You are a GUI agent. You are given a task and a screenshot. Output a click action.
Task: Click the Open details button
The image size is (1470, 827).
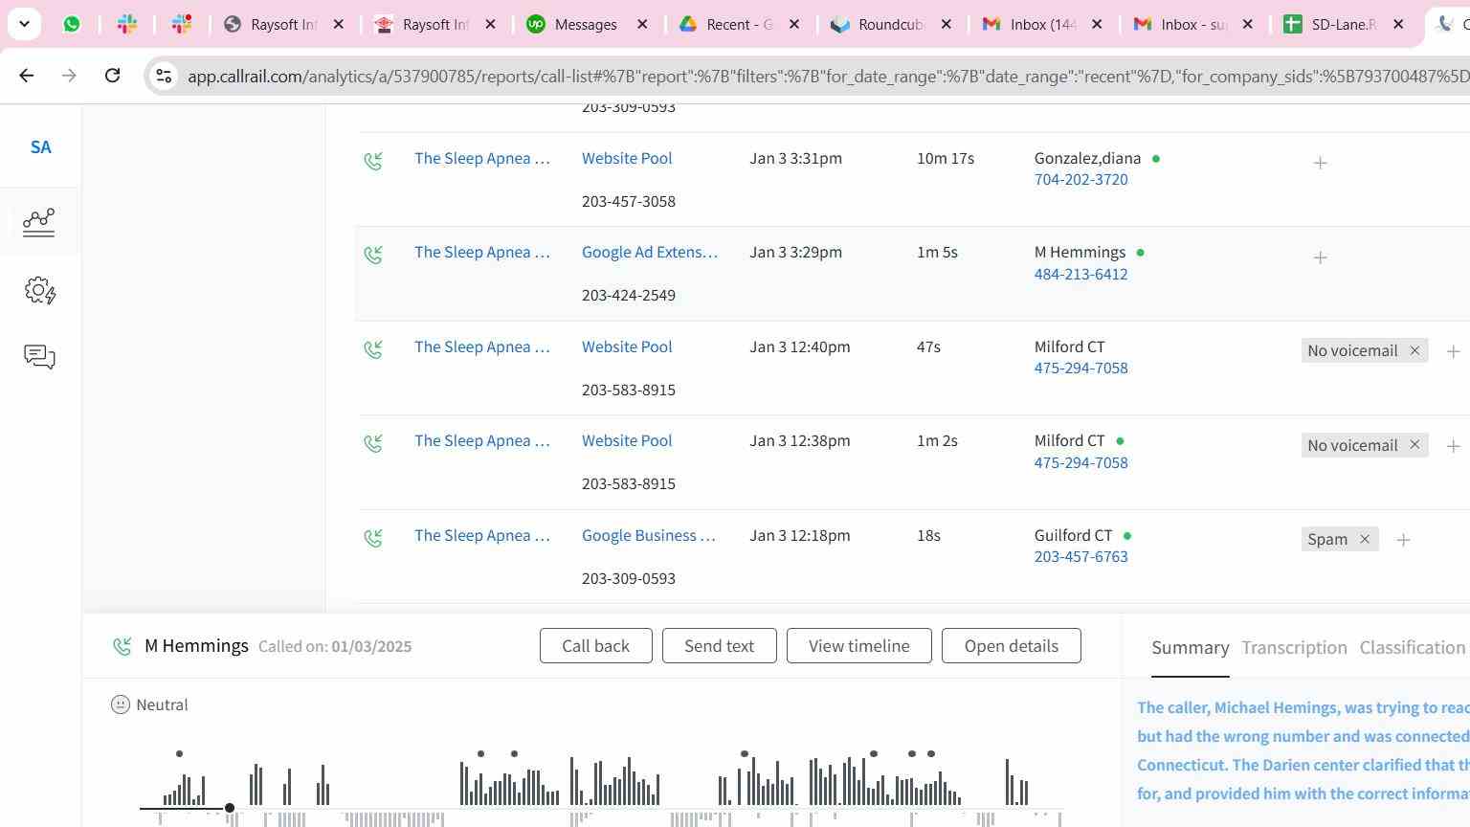point(1011,646)
